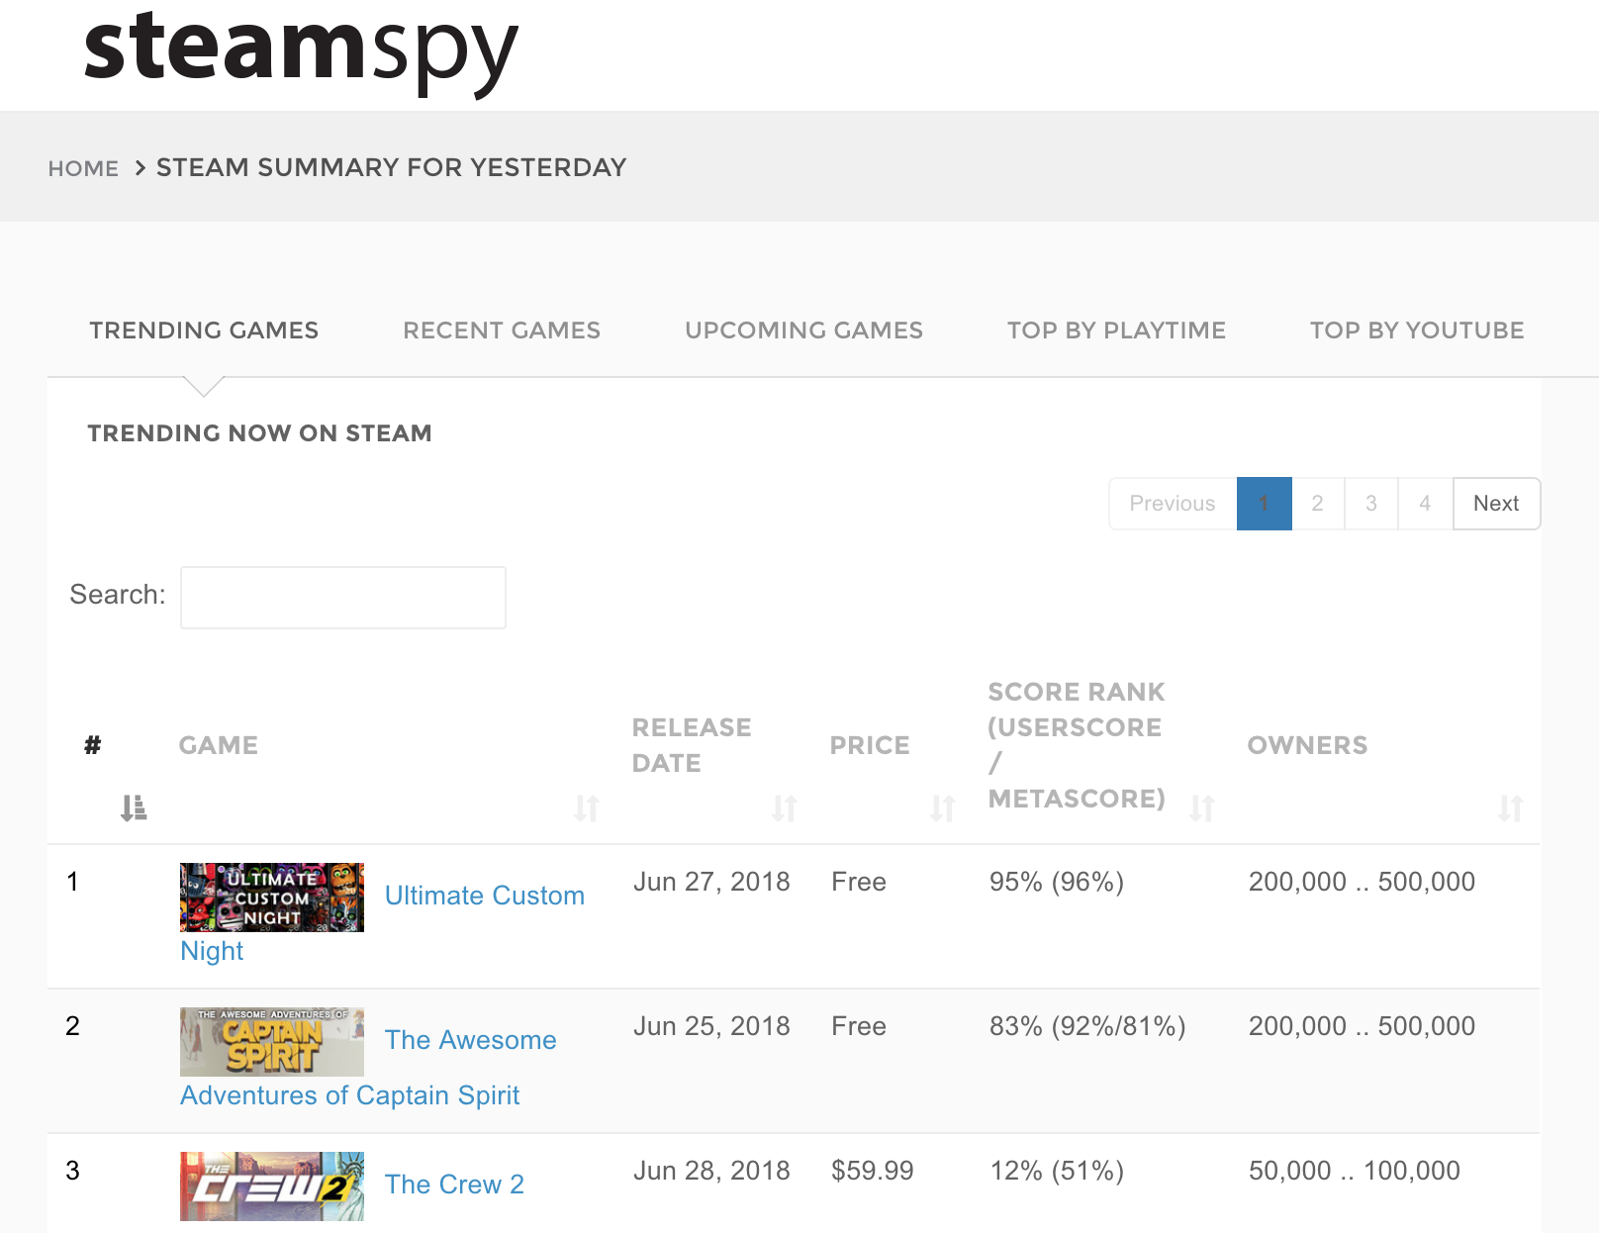
Task: Sort table by Owners column arrows
Action: coord(1511,808)
